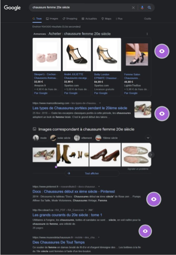Click purple eye beside manzelleswing result
The width and height of the screenshot is (176, 255).
click(162, 114)
